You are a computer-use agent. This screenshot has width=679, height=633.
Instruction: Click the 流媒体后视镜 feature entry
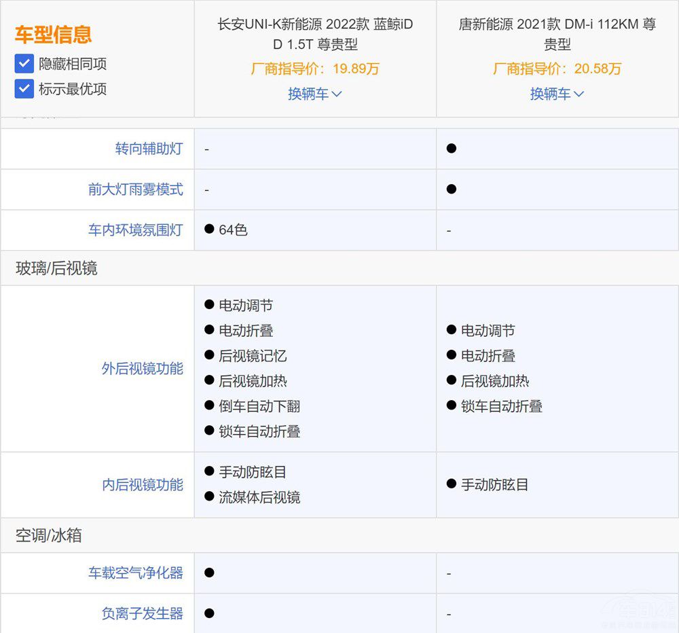point(259,497)
